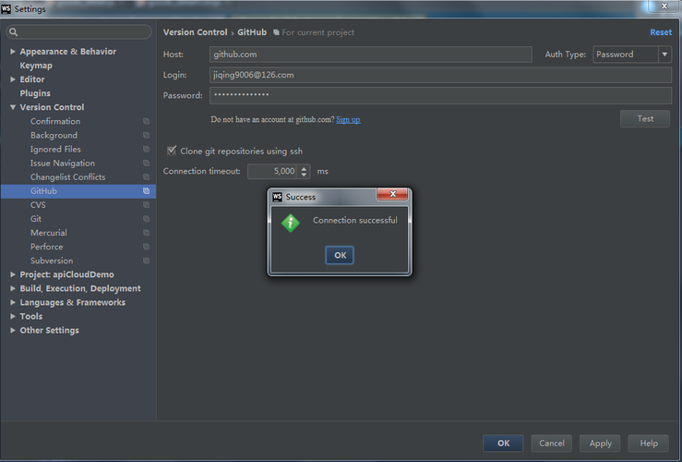
Task: Click the project-level icon beside Ignored Files
Action: point(146,150)
